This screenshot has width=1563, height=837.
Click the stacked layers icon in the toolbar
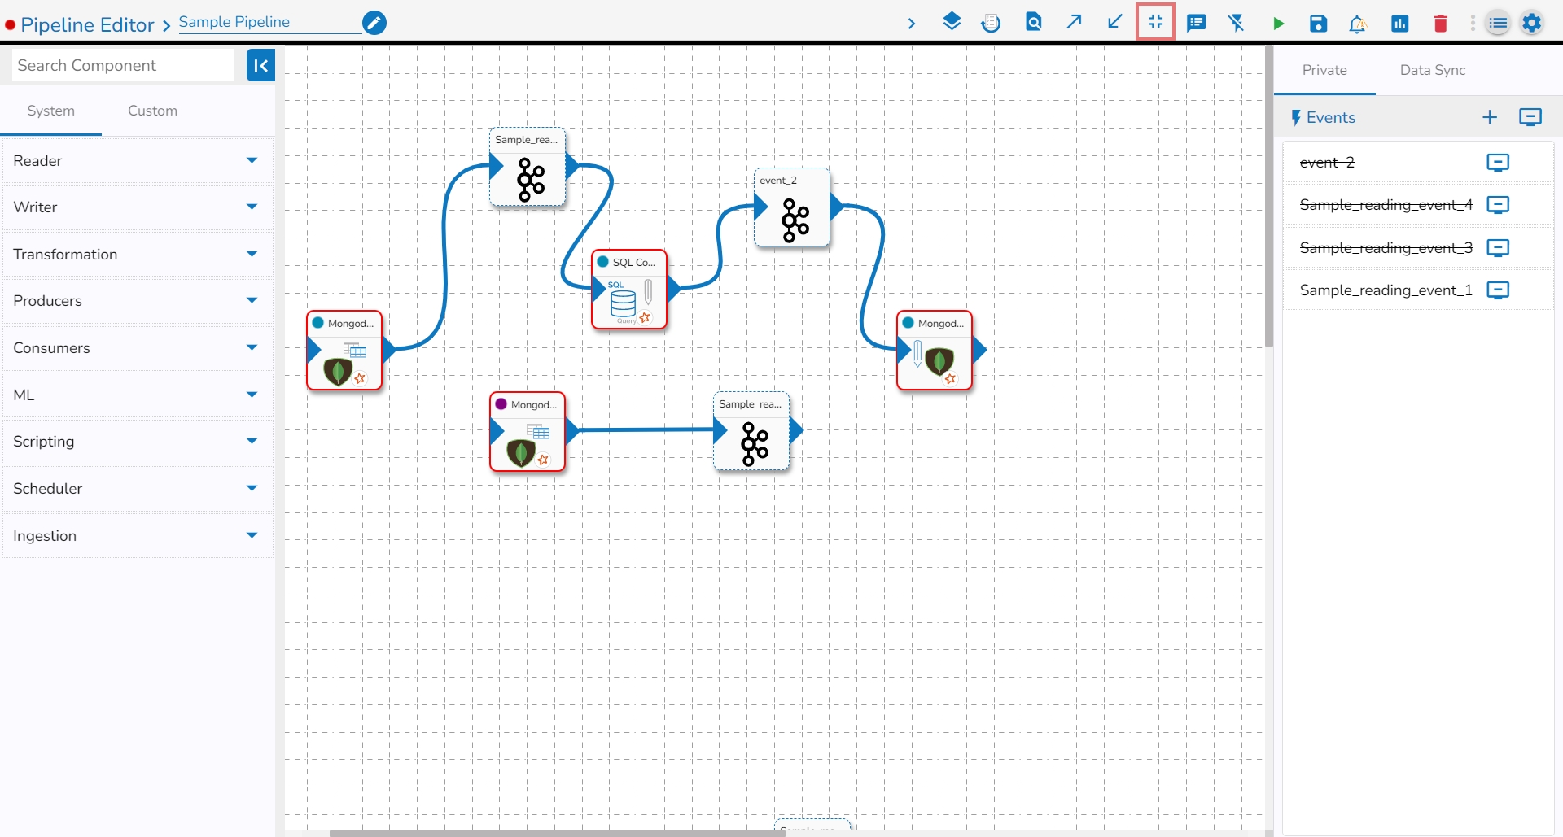(952, 22)
